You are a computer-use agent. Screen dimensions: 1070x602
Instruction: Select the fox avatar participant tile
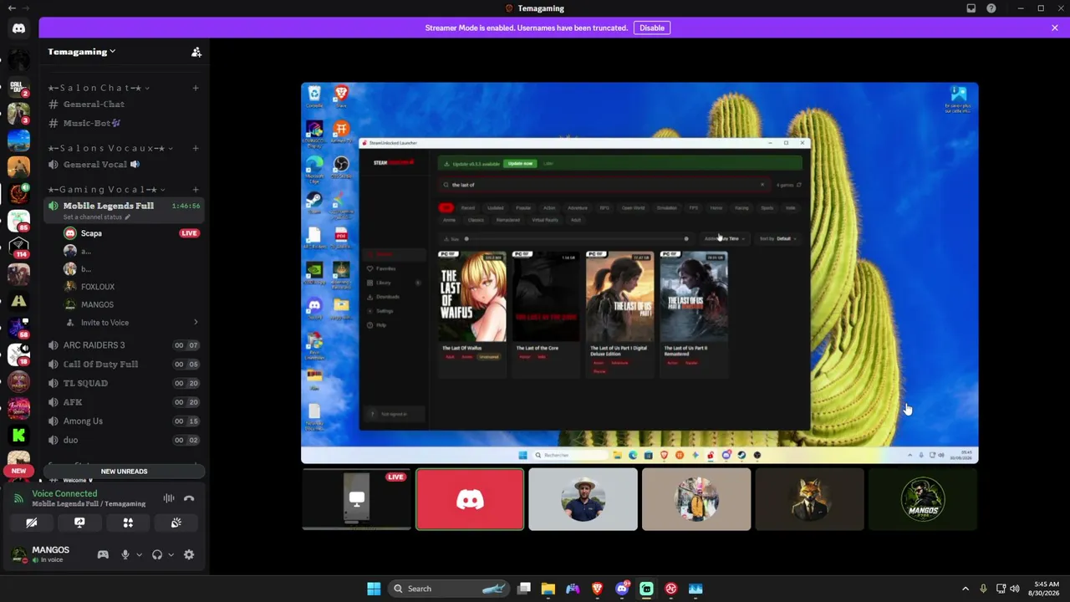809,499
